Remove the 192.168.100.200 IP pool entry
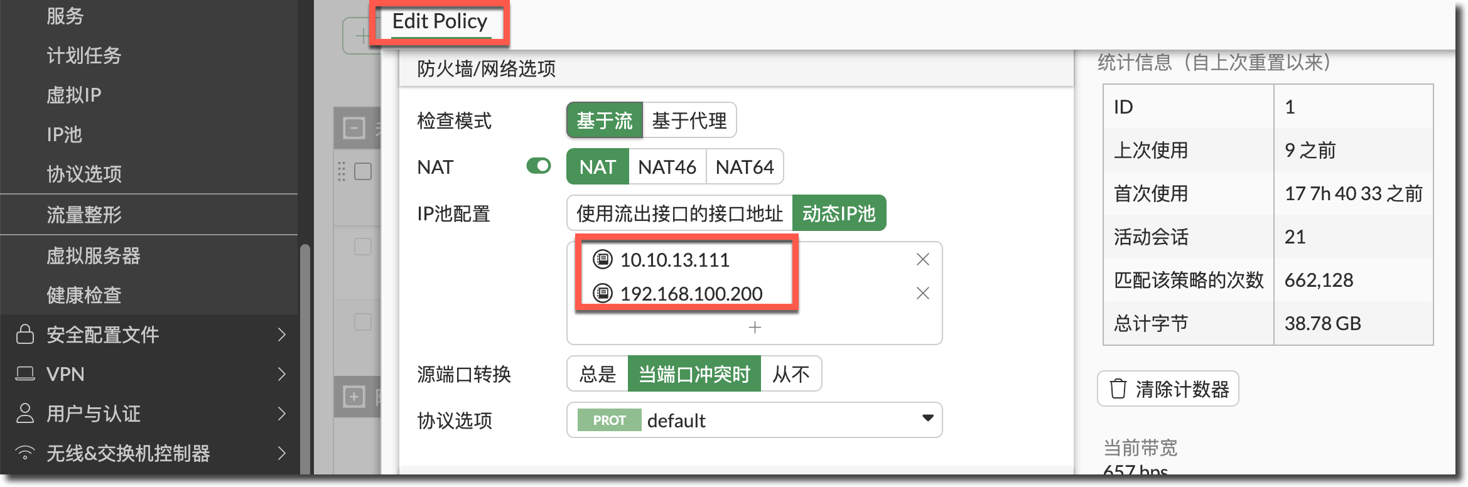Screen dimensions: 1468x487 pyautogui.click(x=922, y=294)
